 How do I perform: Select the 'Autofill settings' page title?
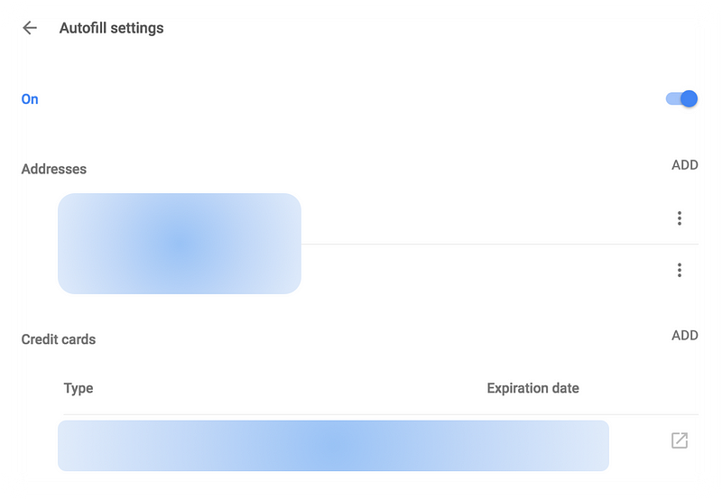click(x=111, y=28)
